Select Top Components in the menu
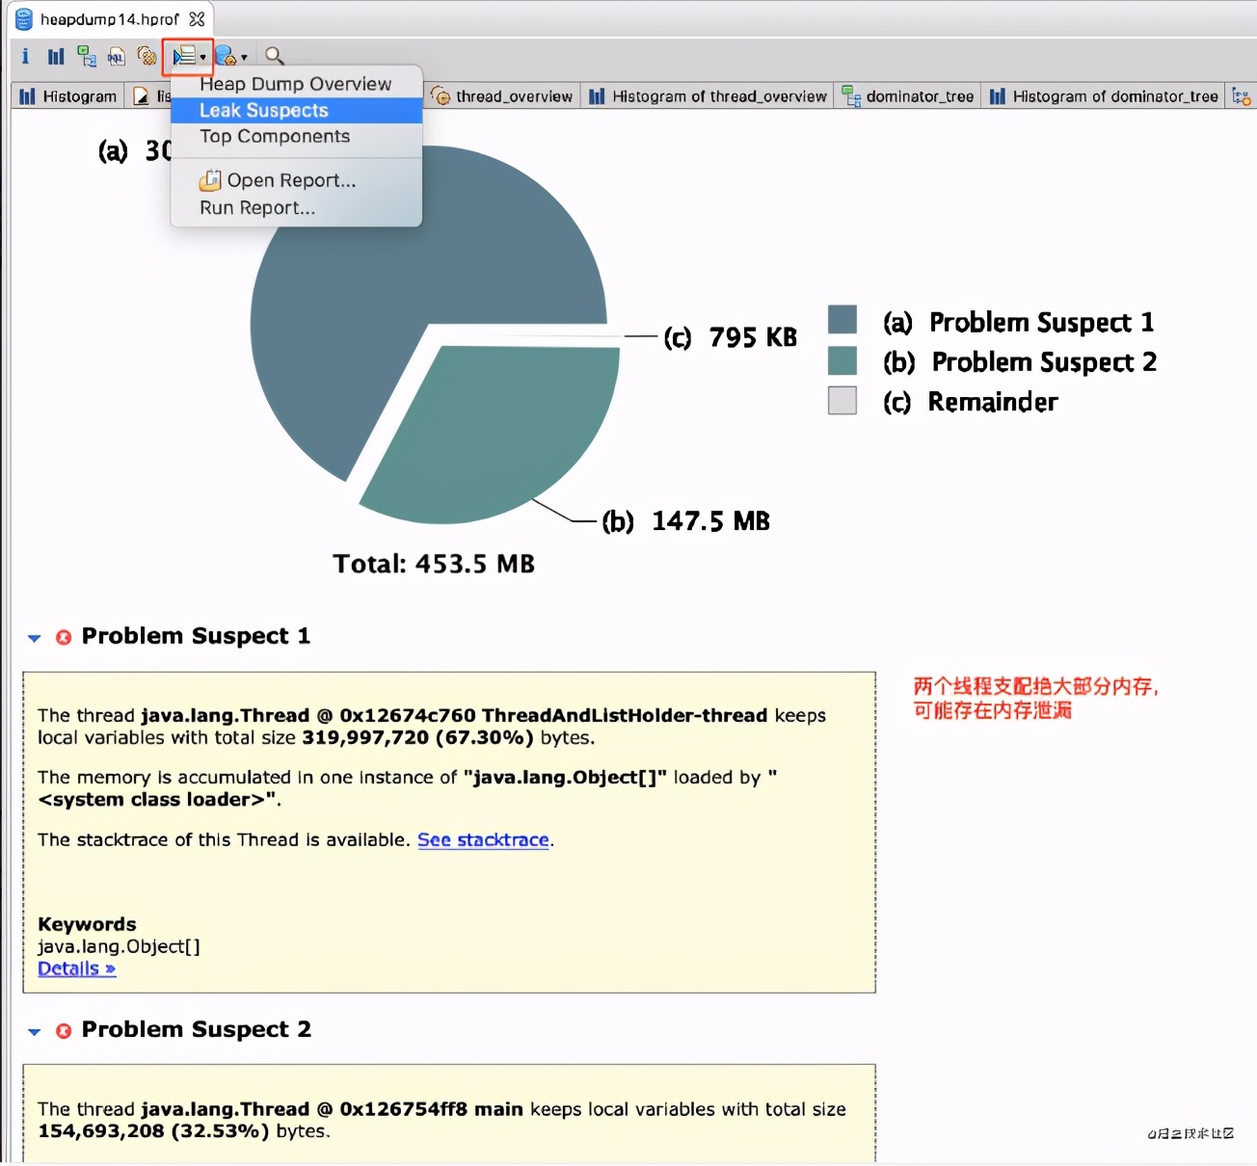Image resolution: width=1257 pixels, height=1166 pixels. pos(275,137)
